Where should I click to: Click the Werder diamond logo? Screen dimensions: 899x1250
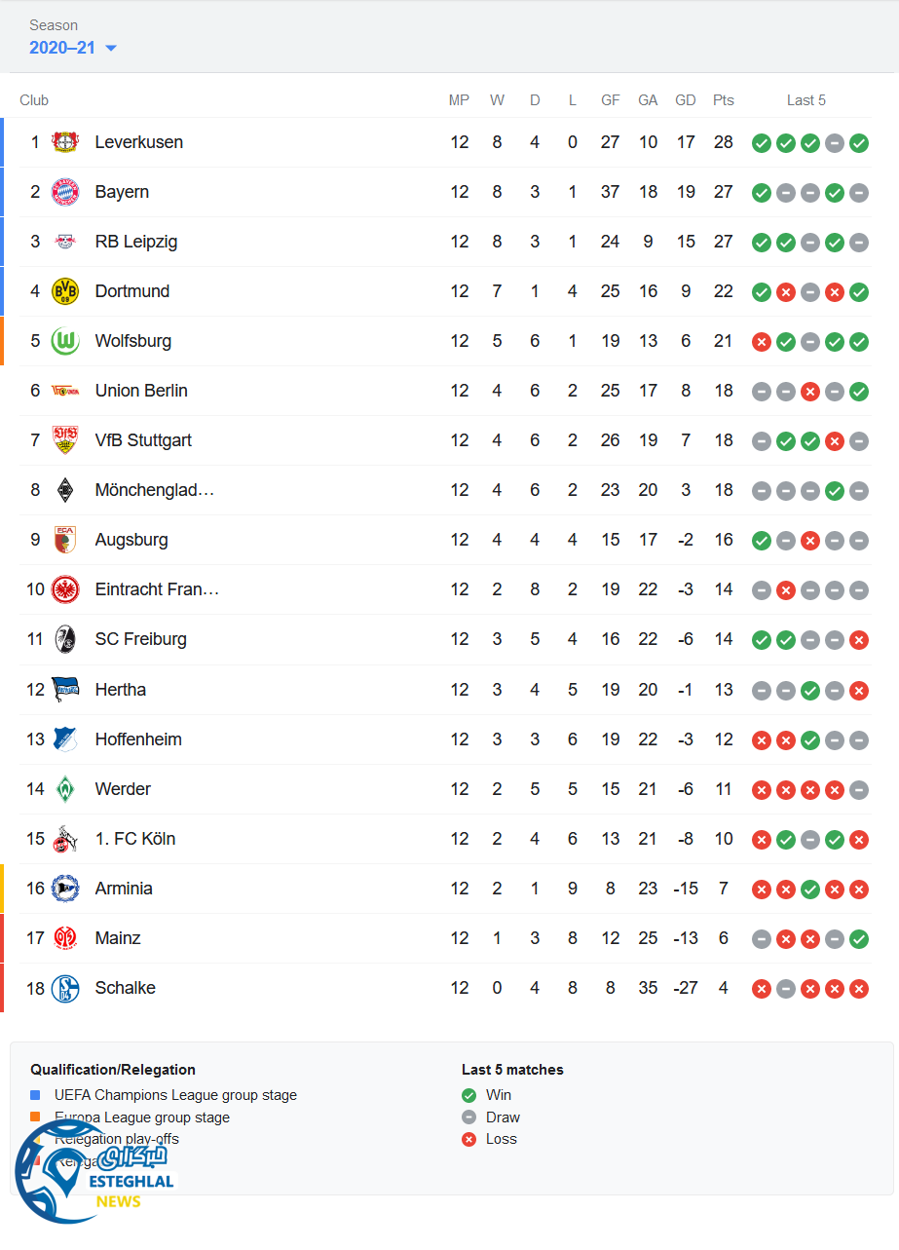[x=65, y=789]
